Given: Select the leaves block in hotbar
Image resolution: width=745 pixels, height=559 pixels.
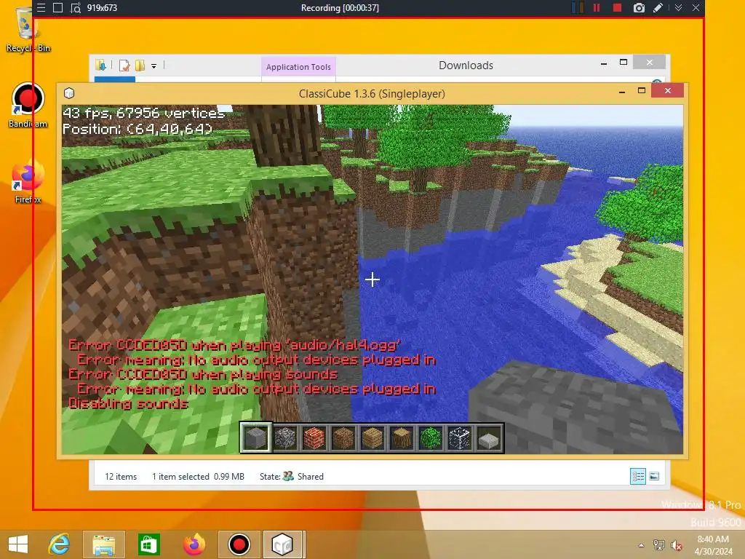Looking at the screenshot, I should tap(431, 437).
